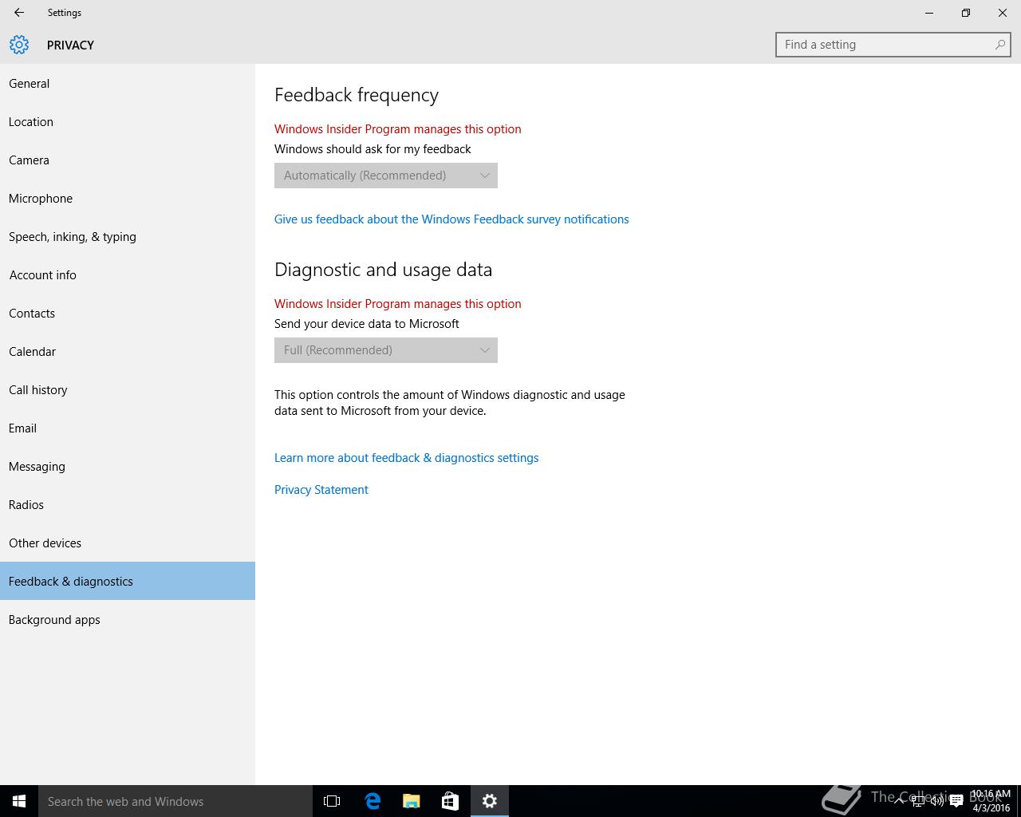Click the Find a setting search box
Image resolution: width=1021 pixels, height=817 pixels.
893,45
